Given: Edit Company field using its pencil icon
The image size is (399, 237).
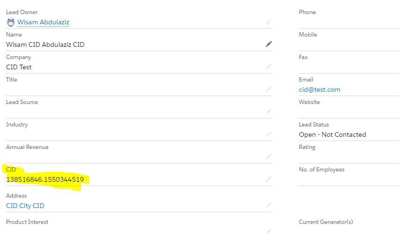Looking at the screenshot, I should coord(269,67).
